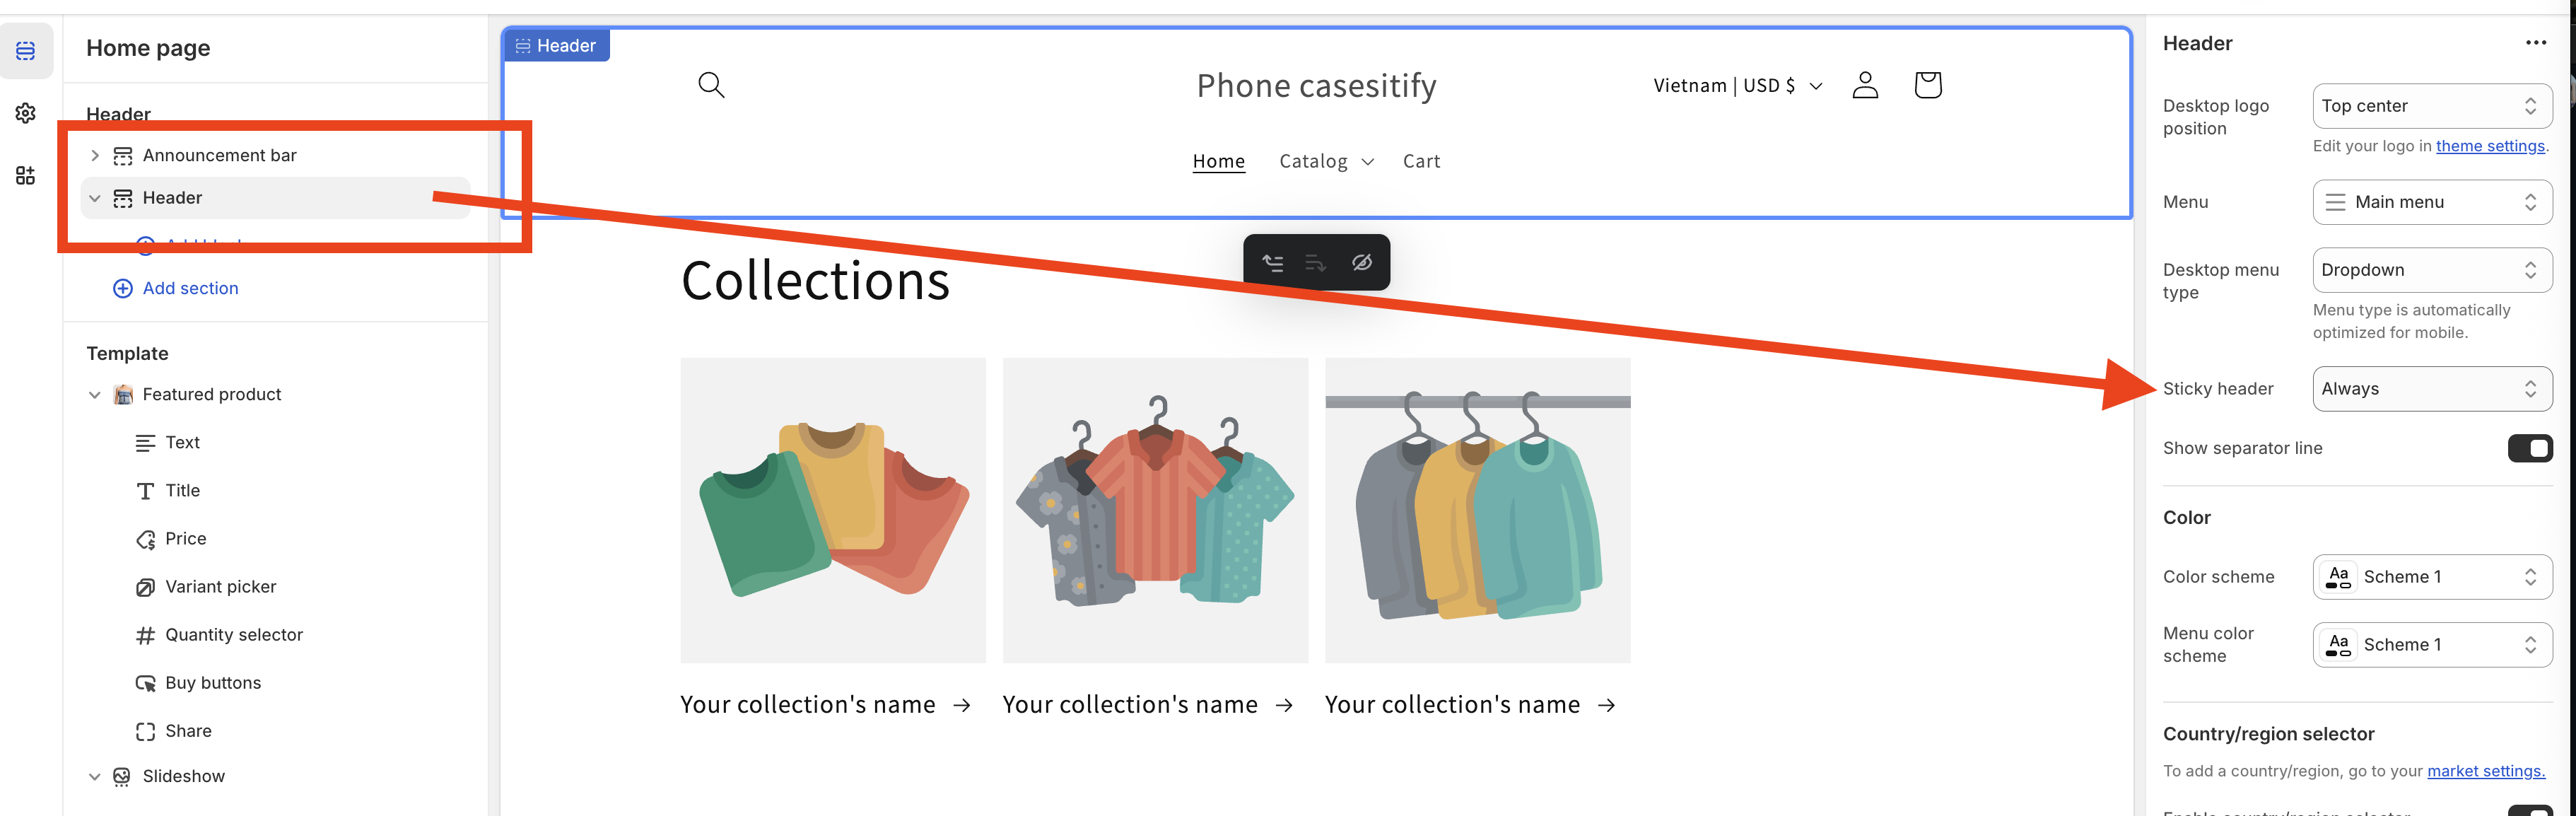Click the first collection t-shirts thumbnail
This screenshot has width=2576, height=816.
click(833, 511)
